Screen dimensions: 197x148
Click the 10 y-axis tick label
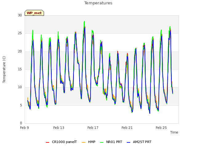[20, 87]
